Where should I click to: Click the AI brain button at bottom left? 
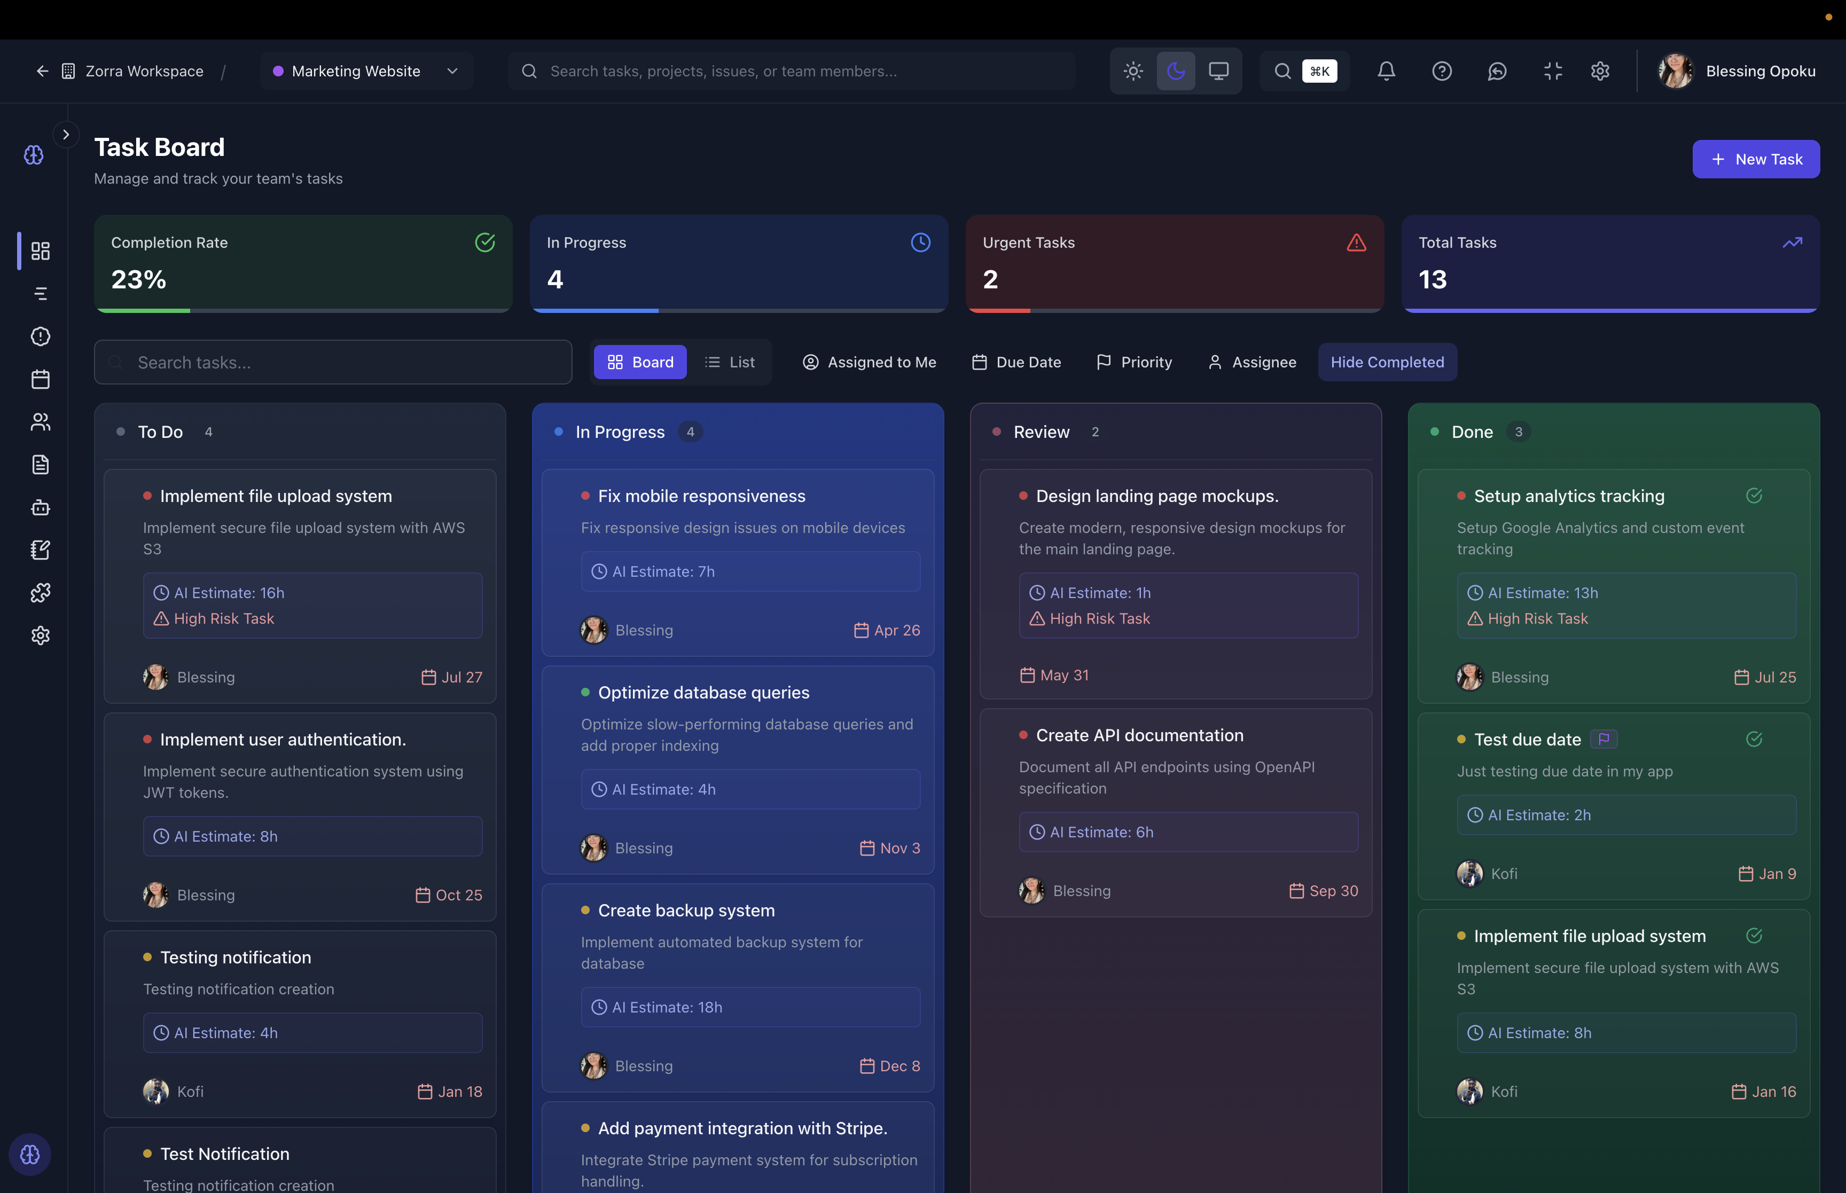pos(30,1154)
